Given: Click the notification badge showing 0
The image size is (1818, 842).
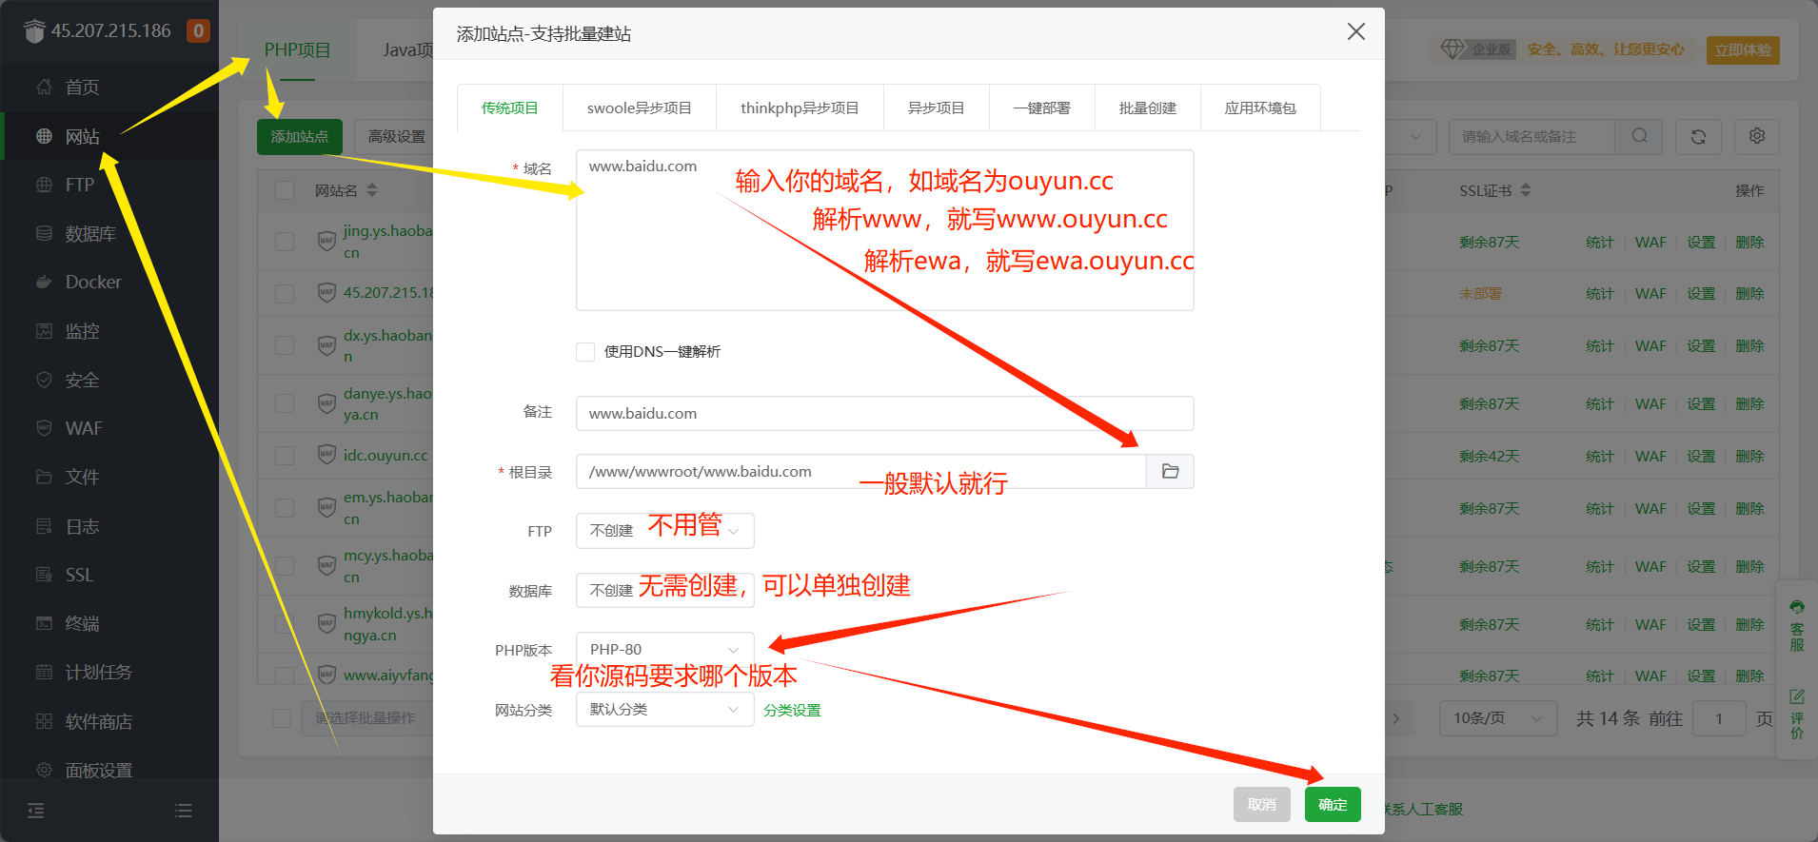Looking at the screenshot, I should click(198, 31).
